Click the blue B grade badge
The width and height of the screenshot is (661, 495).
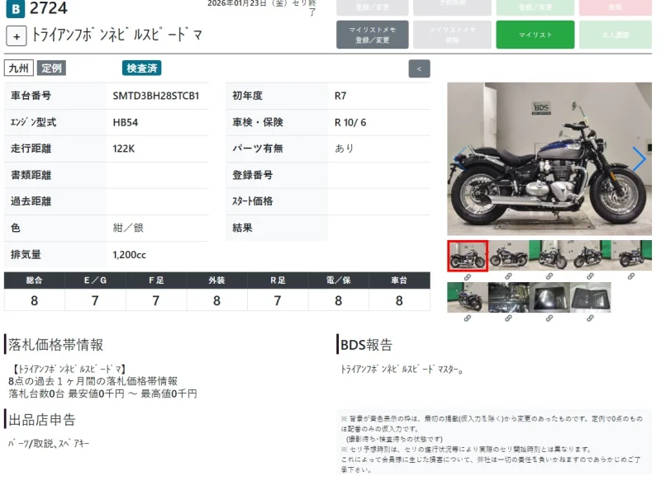(x=16, y=9)
